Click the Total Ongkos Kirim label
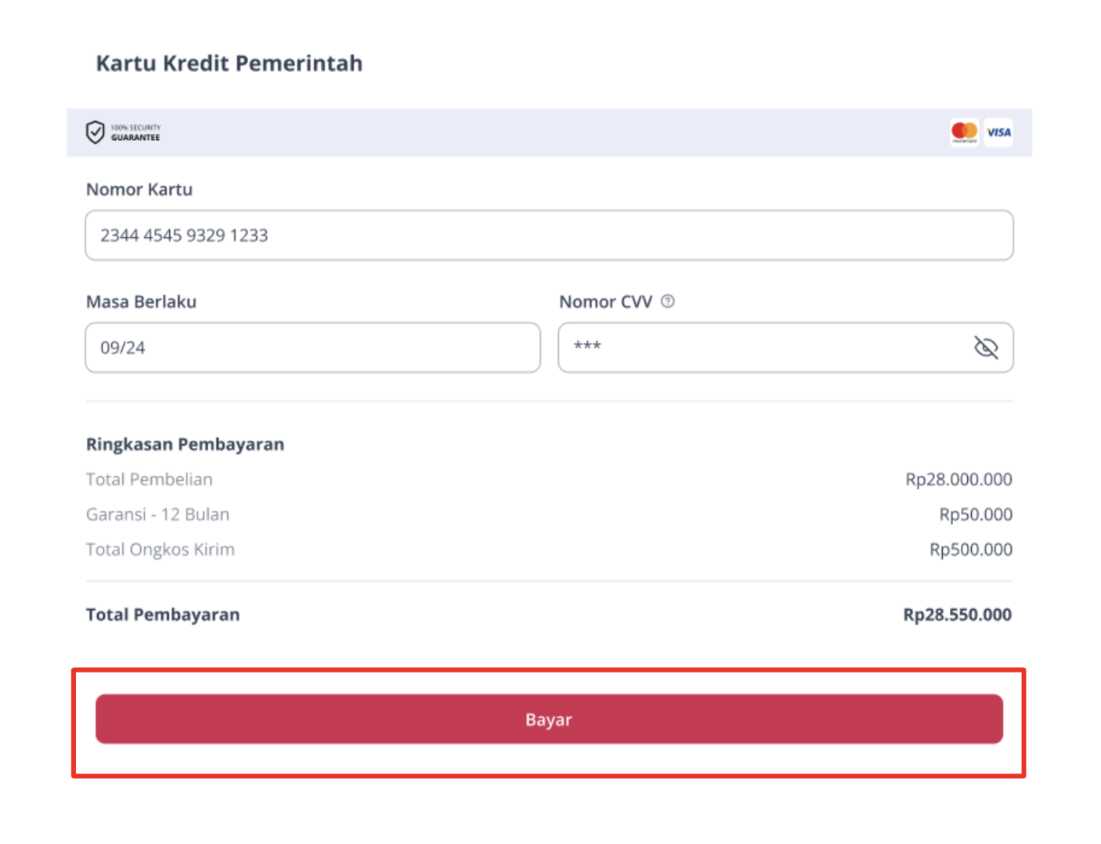The image size is (1101, 844). (161, 550)
